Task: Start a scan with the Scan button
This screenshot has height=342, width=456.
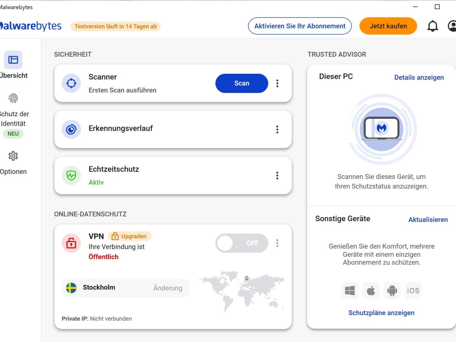Action: [x=242, y=83]
